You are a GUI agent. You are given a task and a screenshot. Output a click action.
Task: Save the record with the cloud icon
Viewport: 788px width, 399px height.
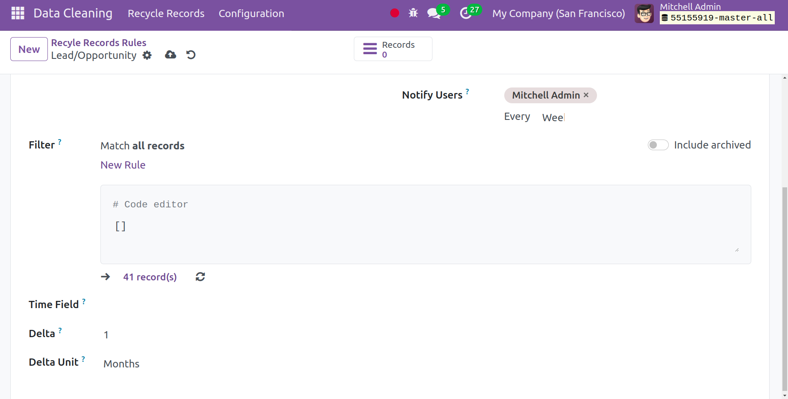pos(170,55)
